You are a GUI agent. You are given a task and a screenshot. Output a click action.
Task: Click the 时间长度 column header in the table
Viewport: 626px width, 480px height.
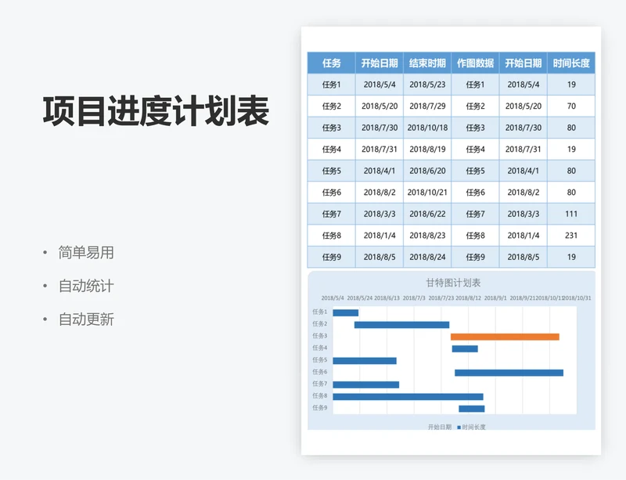click(571, 63)
